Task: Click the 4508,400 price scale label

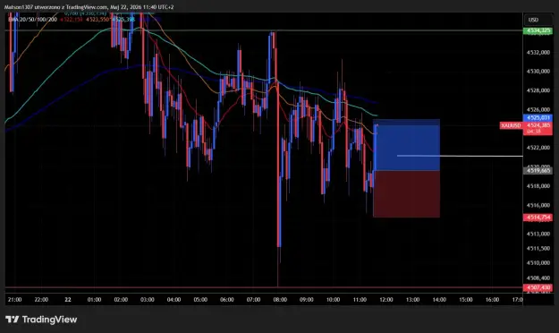Action: point(538,278)
